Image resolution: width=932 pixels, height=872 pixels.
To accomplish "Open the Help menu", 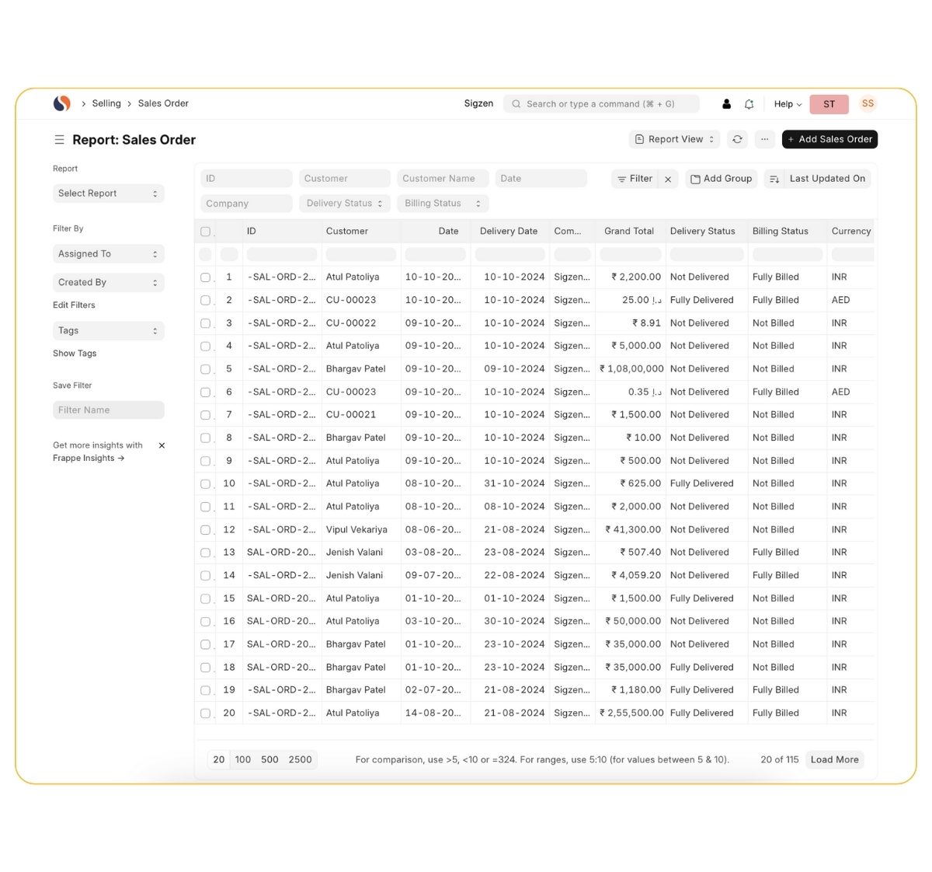I will pos(787,104).
